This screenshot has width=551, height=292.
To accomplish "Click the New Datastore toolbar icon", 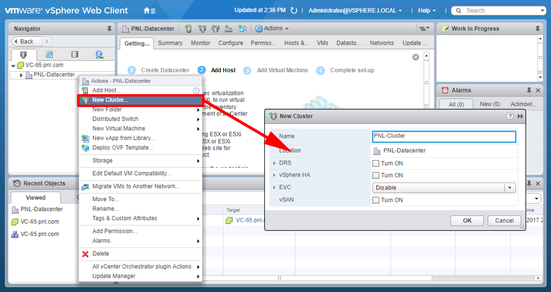I will click(215, 29).
